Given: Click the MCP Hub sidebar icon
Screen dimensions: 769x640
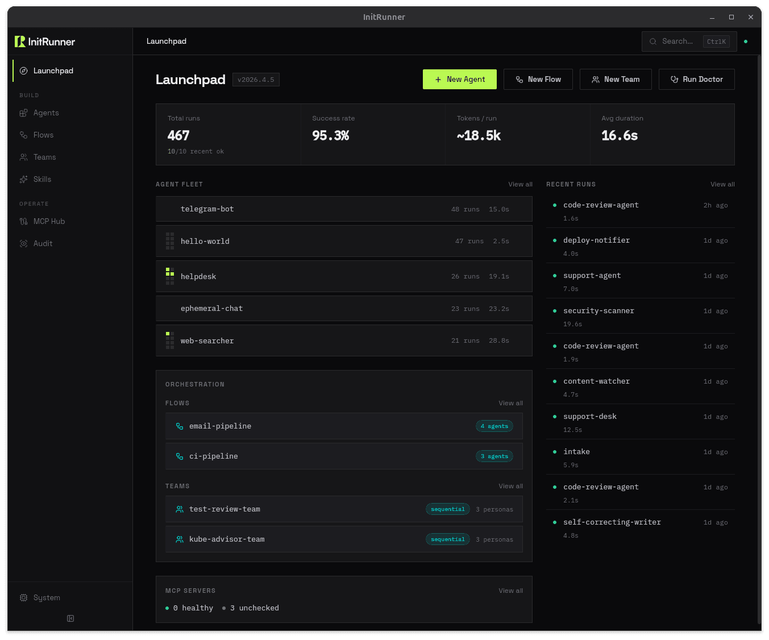Looking at the screenshot, I should tap(24, 222).
